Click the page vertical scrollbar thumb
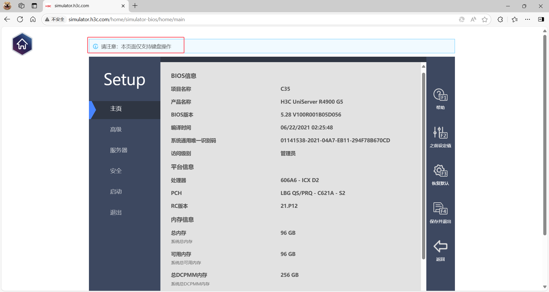 [x=545, y=135]
